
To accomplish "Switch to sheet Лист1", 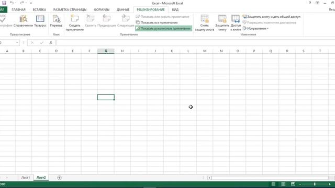I will 26,178.
